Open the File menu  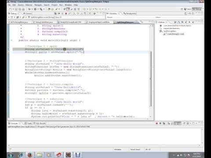click(x=9, y=5)
